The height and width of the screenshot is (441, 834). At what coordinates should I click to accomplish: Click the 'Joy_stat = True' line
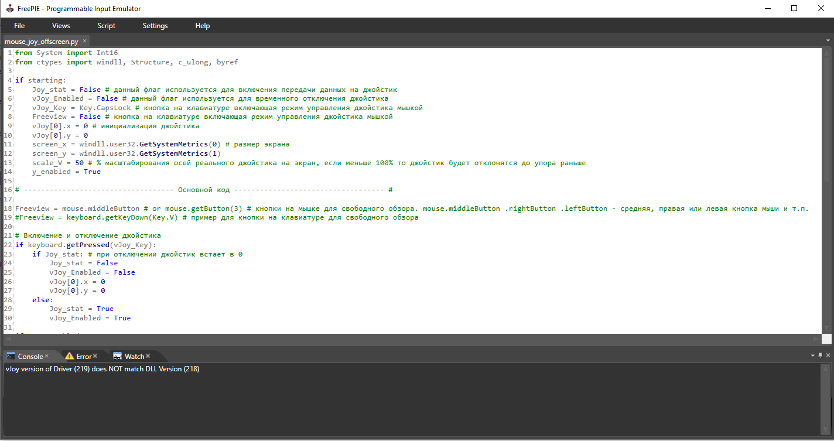pos(81,309)
